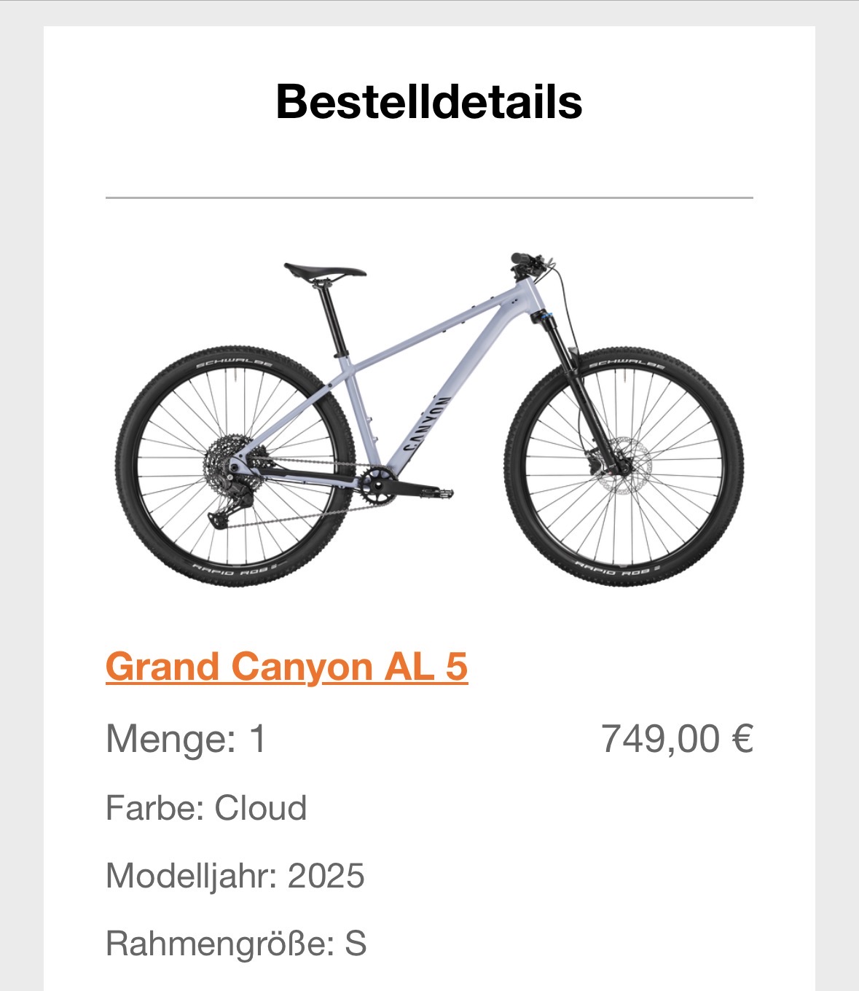The image size is (859, 991).
Task: Click the 749,00 € price
Action: point(677,739)
